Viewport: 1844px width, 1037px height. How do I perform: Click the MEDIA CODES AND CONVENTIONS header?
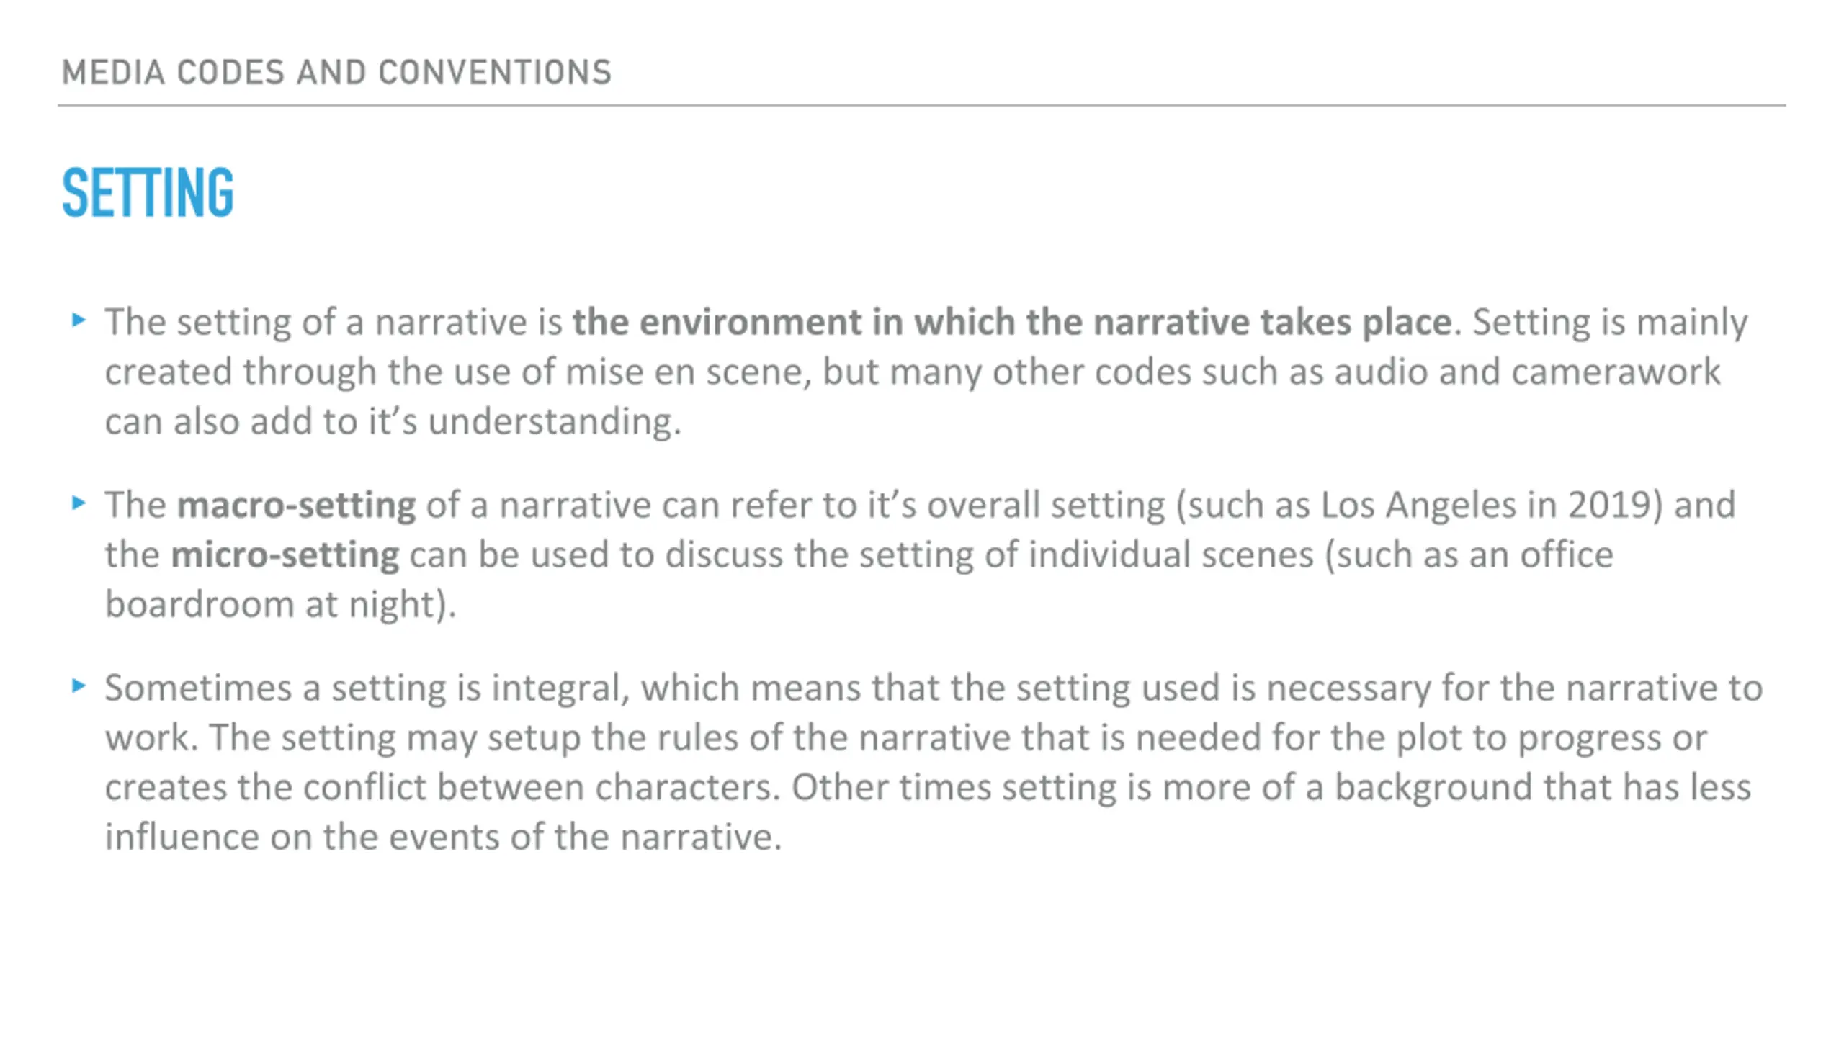pos(336,73)
